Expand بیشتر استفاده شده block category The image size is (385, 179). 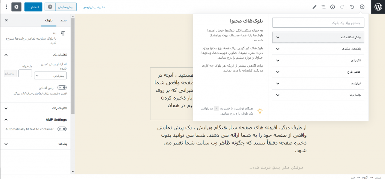318,37
